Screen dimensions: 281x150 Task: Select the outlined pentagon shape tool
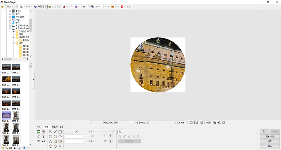(60, 137)
